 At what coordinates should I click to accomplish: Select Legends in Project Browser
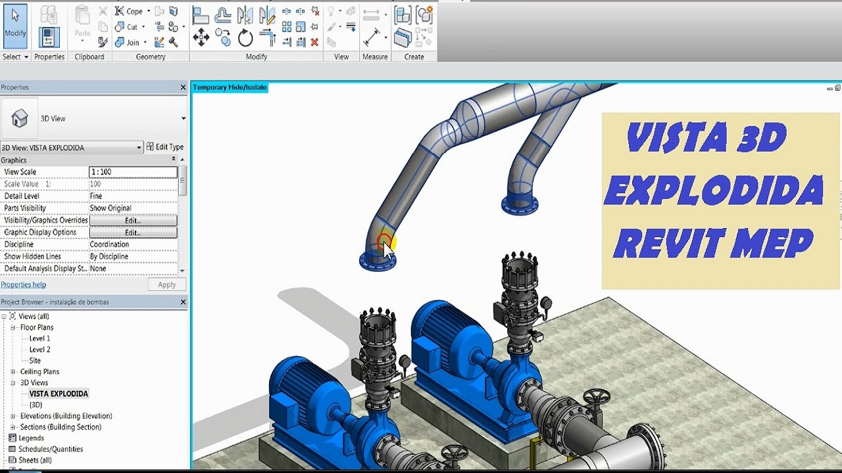pyautogui.click(x=31, y=438)
